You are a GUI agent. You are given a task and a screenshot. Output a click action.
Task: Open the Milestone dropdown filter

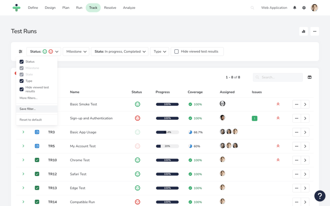click(x=76, y=51)
